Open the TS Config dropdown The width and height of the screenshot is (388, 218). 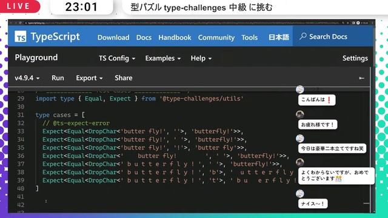point(117,58)
